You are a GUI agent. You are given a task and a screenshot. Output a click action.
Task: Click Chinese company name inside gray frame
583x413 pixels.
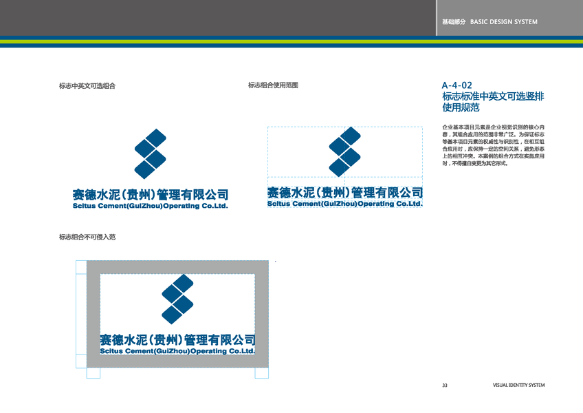tap(177, 339)
